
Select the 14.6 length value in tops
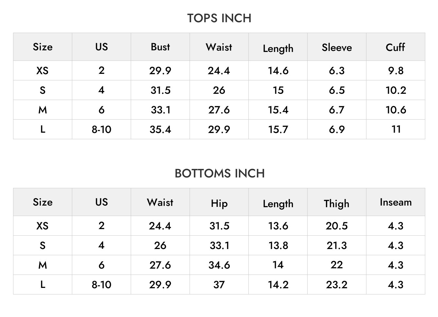[278, 71]
